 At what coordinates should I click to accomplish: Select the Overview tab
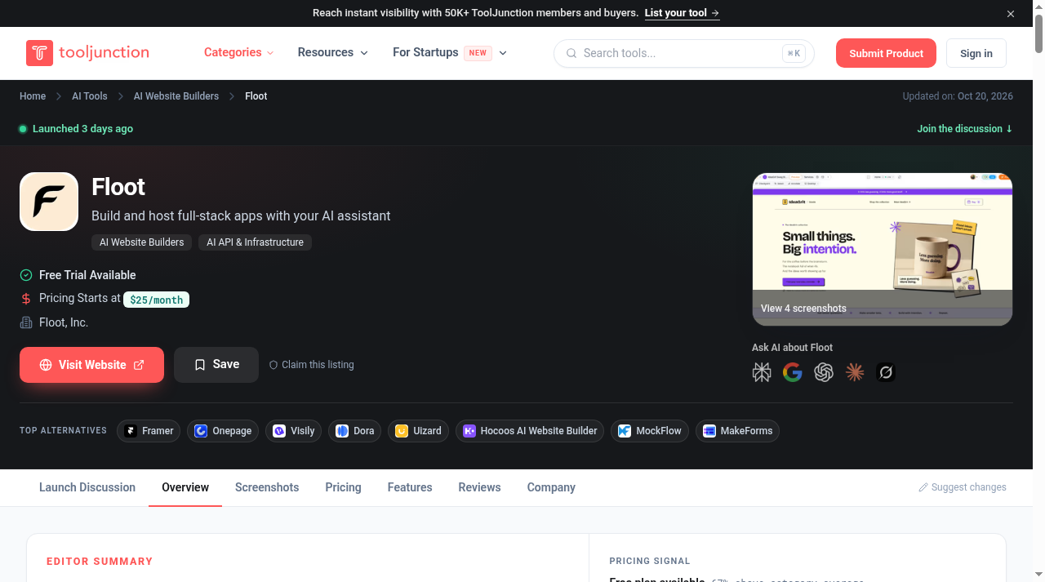[185, 487]
